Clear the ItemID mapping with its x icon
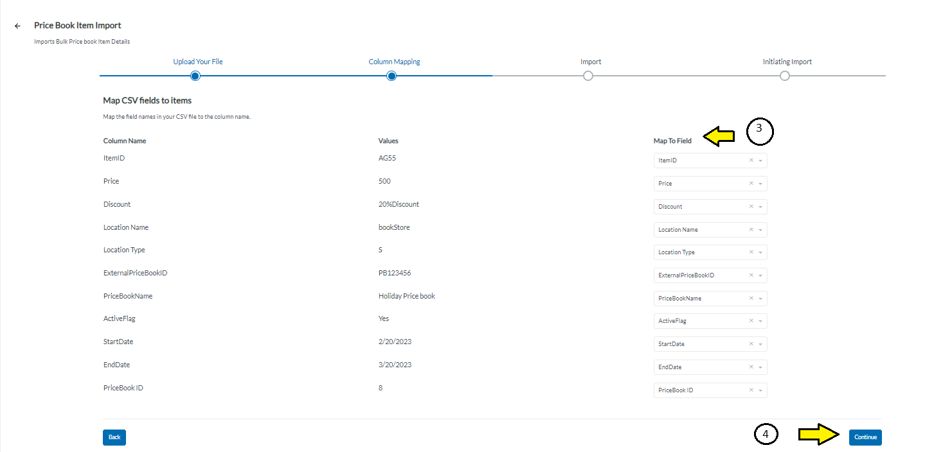The image size is (934, 452). pos(751,161)
